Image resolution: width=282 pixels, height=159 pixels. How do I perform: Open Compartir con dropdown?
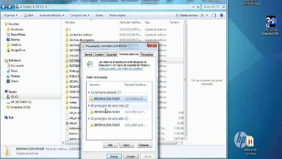click(80, 15)
